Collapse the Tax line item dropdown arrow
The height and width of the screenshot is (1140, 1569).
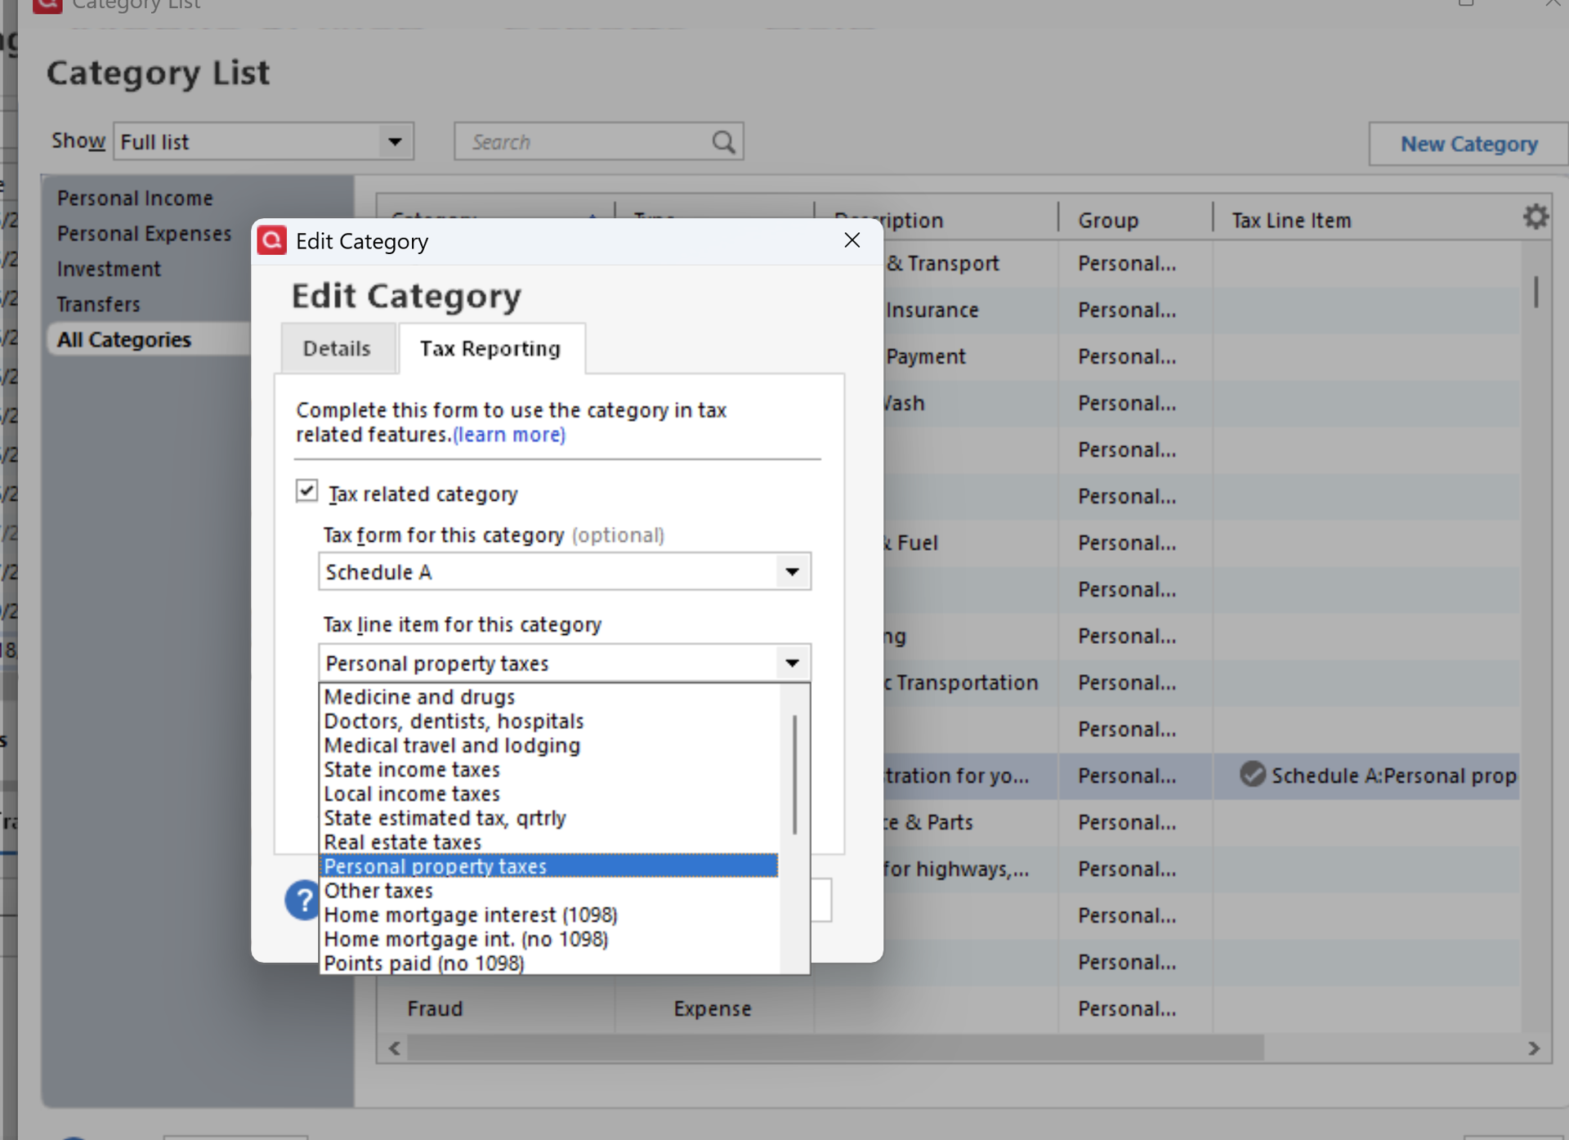tap(791, 663)
